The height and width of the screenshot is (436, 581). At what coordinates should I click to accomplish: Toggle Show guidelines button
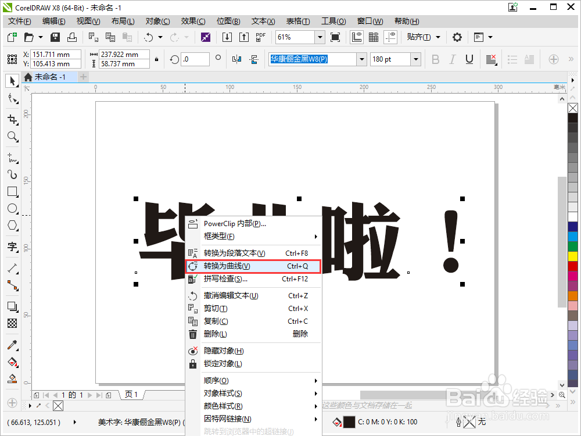click(x=390, y=37)
